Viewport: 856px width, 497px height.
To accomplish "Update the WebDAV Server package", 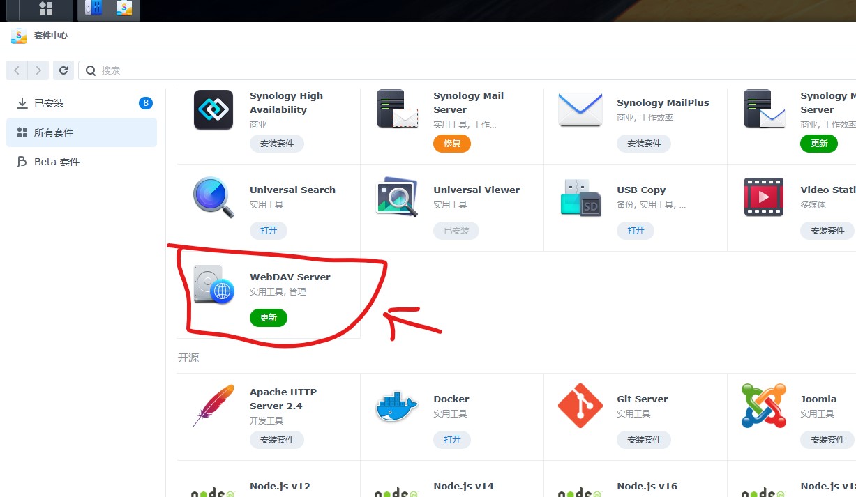I will [269, 318].
